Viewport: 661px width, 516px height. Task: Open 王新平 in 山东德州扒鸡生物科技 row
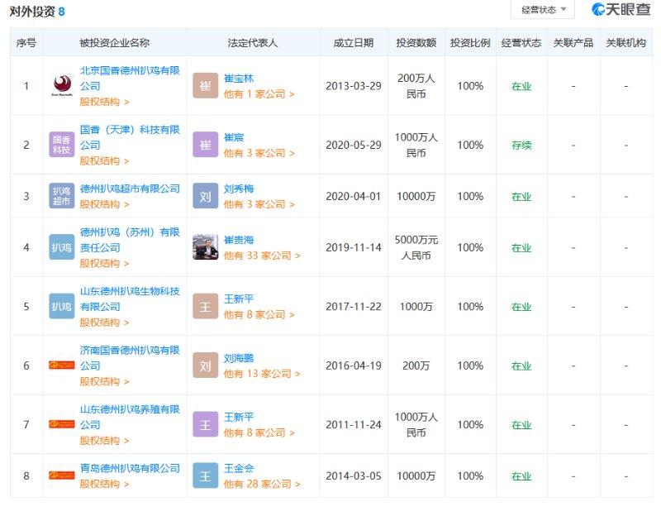coord(239,299)
